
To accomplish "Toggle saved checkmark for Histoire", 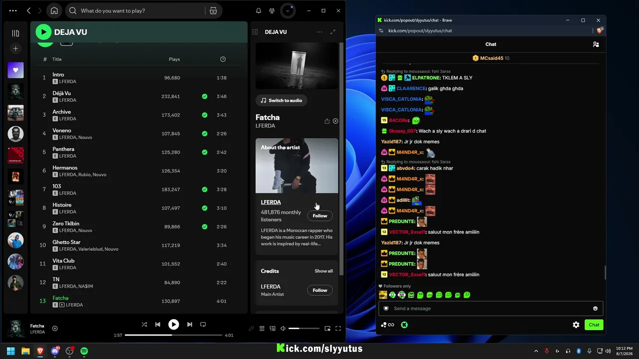I will click(205, 208).
